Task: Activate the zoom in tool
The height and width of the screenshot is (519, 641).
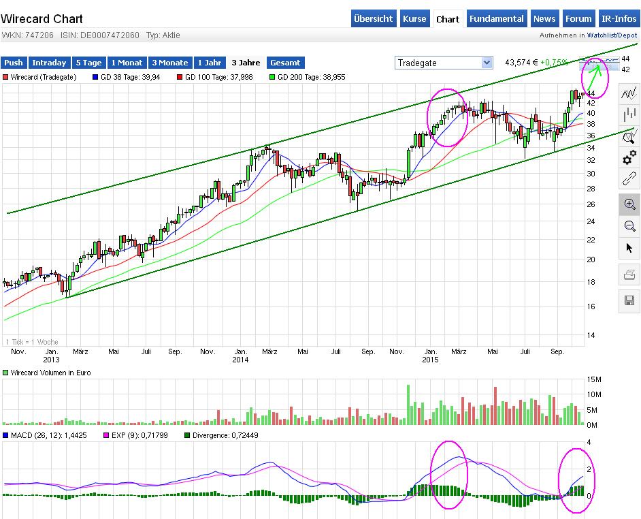Action: pyautogui.click(x=629, y=204)
